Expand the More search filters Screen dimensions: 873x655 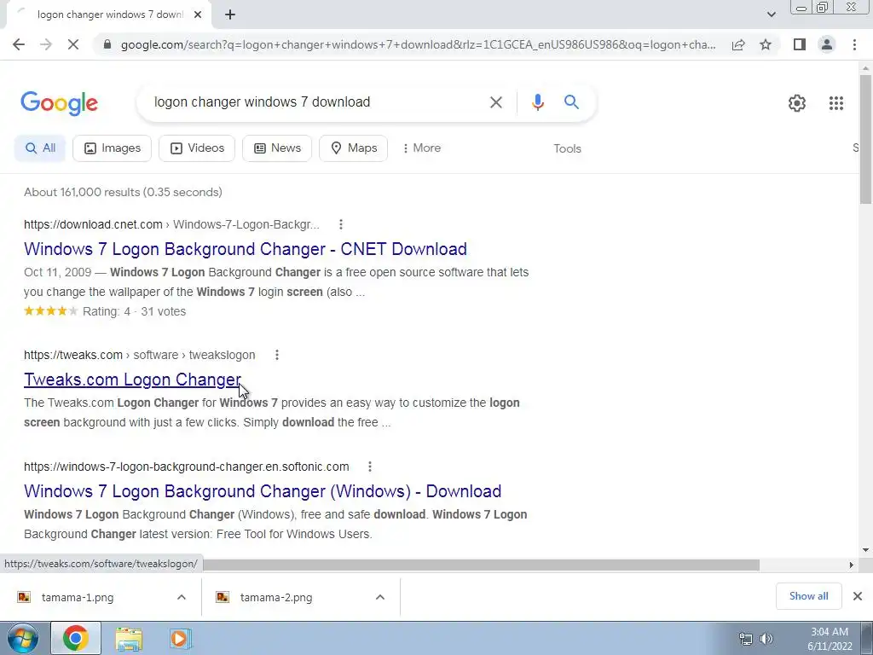point(421,148)
